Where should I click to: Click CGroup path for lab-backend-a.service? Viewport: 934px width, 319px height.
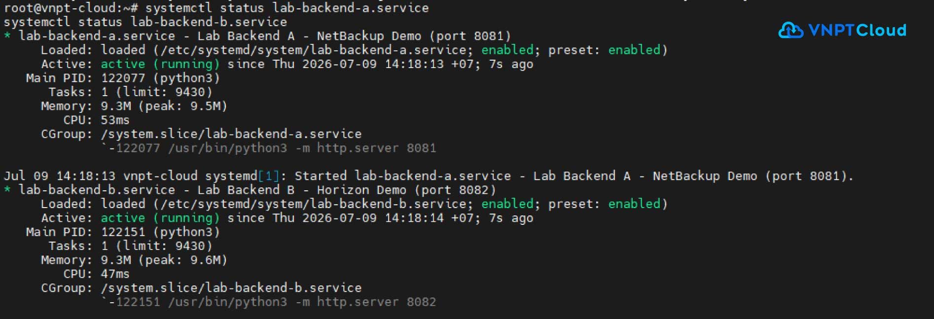click(231, 134)
